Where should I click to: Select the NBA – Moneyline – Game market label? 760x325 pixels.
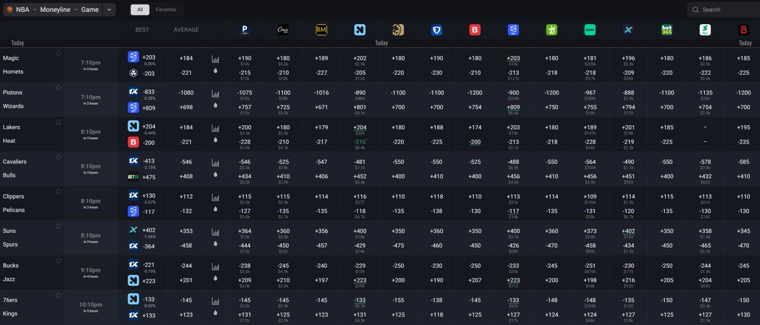[53, 9]
